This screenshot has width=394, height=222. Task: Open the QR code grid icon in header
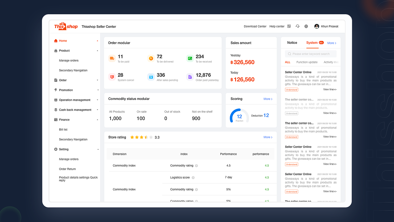click(x=289, y=26)
